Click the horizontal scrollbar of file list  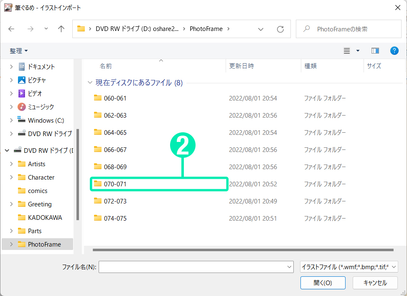(x=242, y=250)
